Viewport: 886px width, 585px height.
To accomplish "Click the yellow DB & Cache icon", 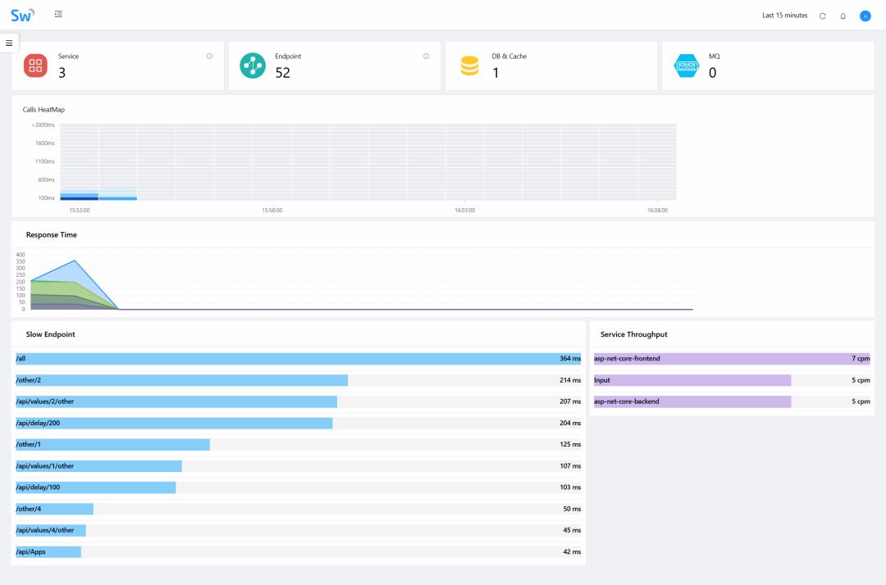I will (x=469, y=66).
